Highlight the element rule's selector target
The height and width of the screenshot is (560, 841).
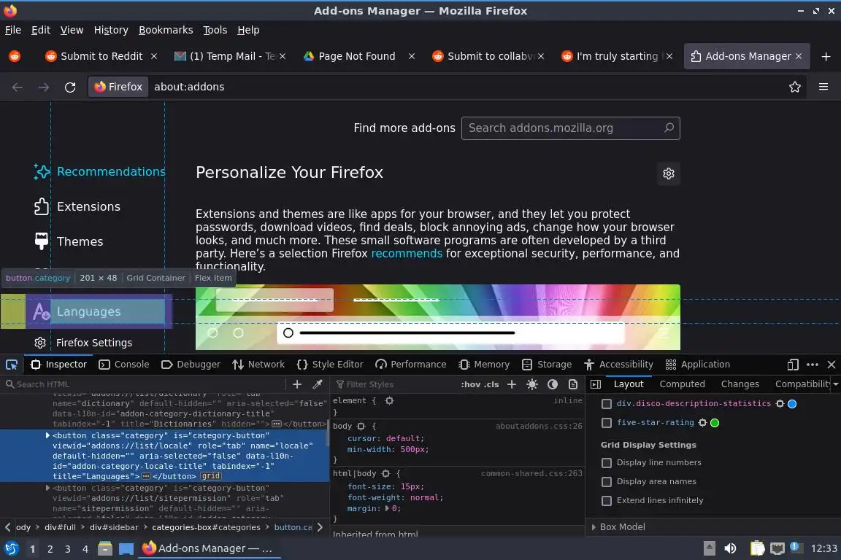[389, 401]
